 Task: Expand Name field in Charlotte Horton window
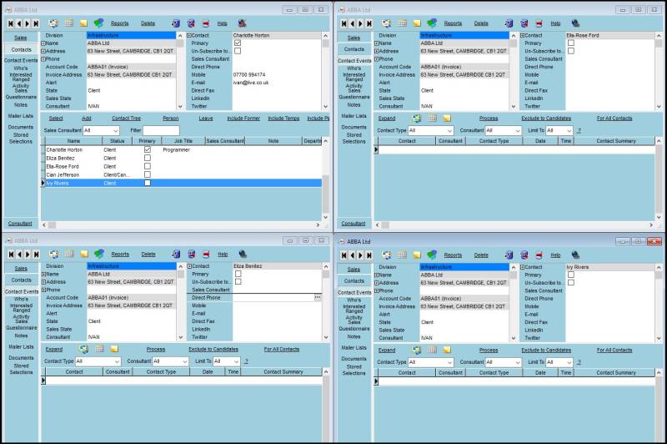[x=43, y=43]
